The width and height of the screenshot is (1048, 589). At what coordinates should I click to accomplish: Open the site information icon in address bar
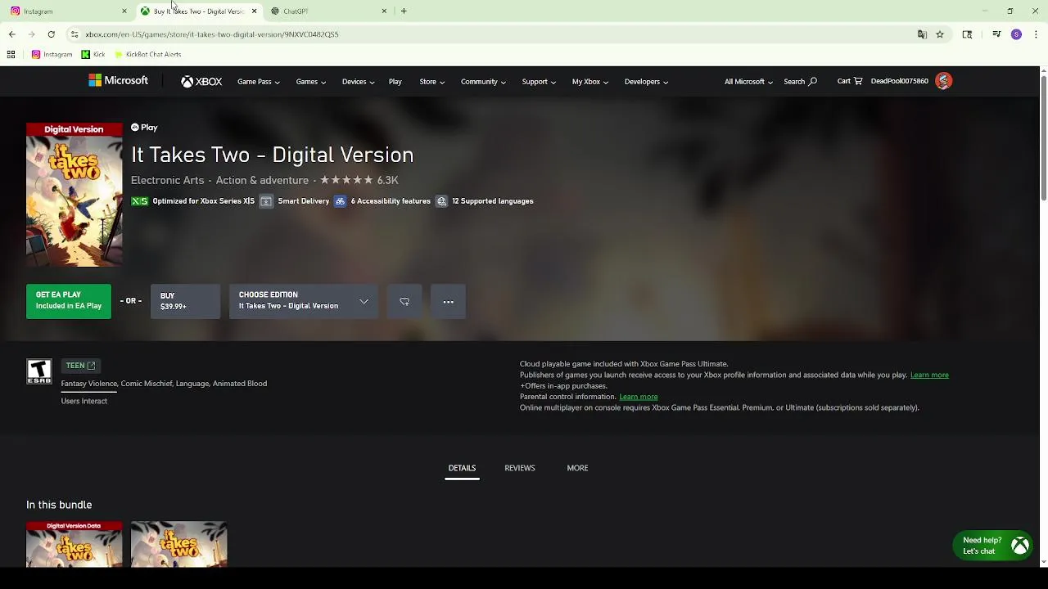75,34
